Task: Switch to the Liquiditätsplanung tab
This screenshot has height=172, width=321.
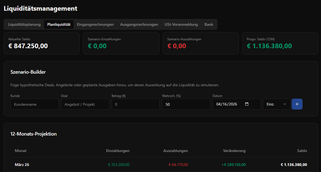Action: coord(24,24)
